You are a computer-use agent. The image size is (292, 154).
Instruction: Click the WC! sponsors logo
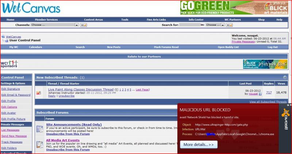point(9,64)
